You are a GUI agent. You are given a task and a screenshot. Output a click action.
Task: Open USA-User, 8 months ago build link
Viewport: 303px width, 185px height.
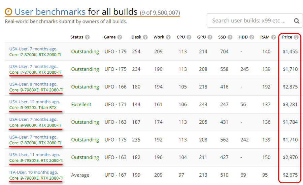point(33,84)
